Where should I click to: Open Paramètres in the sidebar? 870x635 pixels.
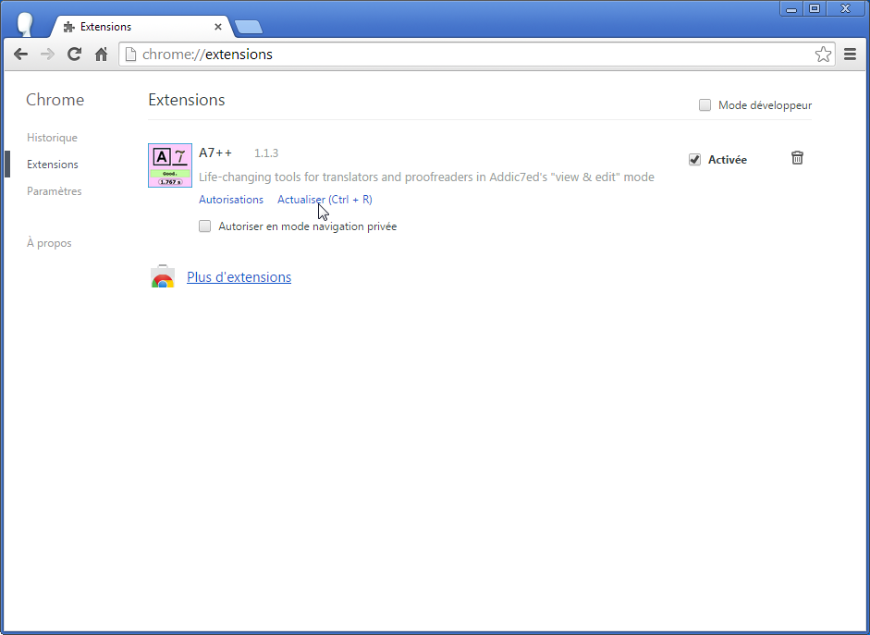click(x=54, y=191)
